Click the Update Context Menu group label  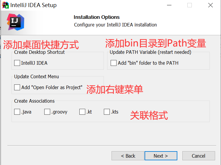pyautogui.click(x=37, y=76)
